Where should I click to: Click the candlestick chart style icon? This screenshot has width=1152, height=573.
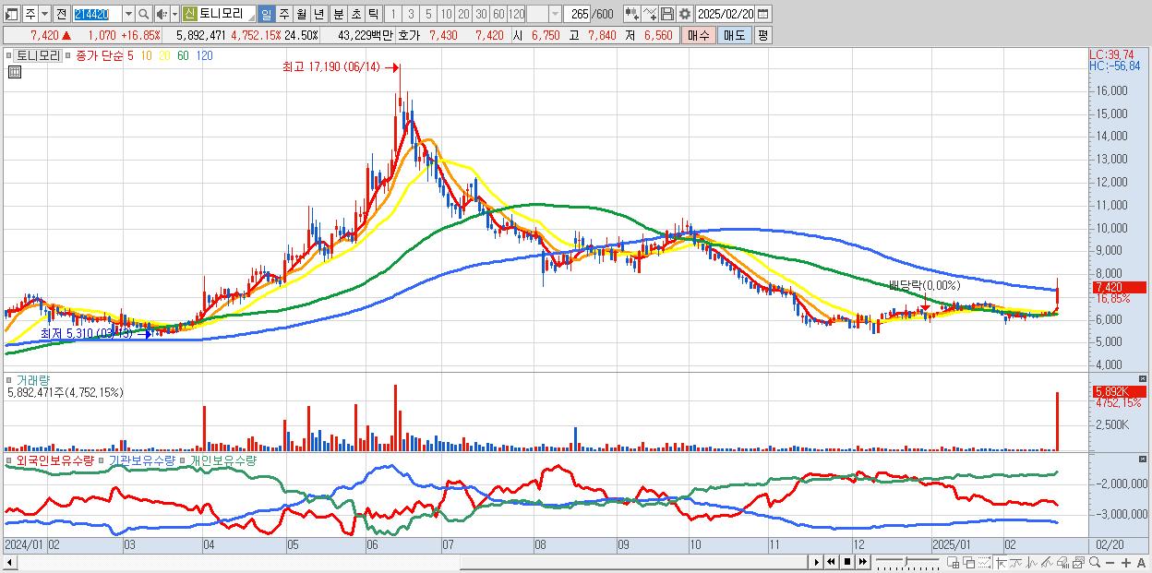click(1032, 562)
